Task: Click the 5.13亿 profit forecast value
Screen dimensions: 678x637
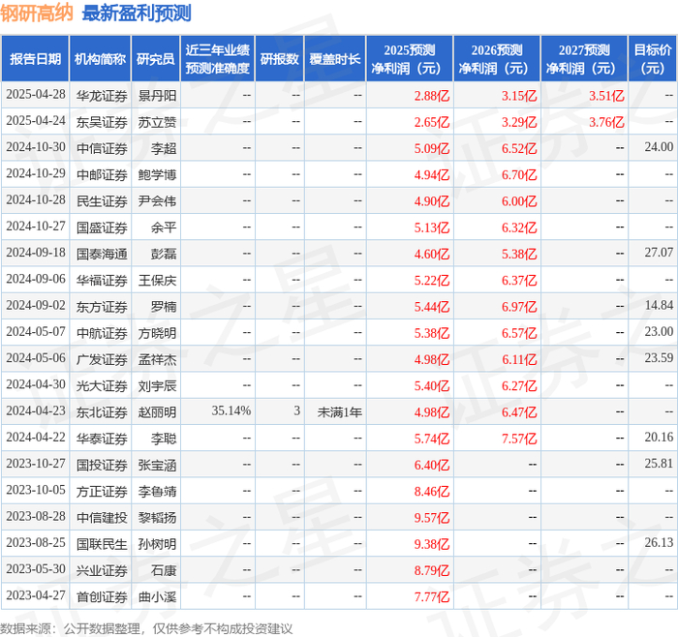Action: (x=432, y=227)
